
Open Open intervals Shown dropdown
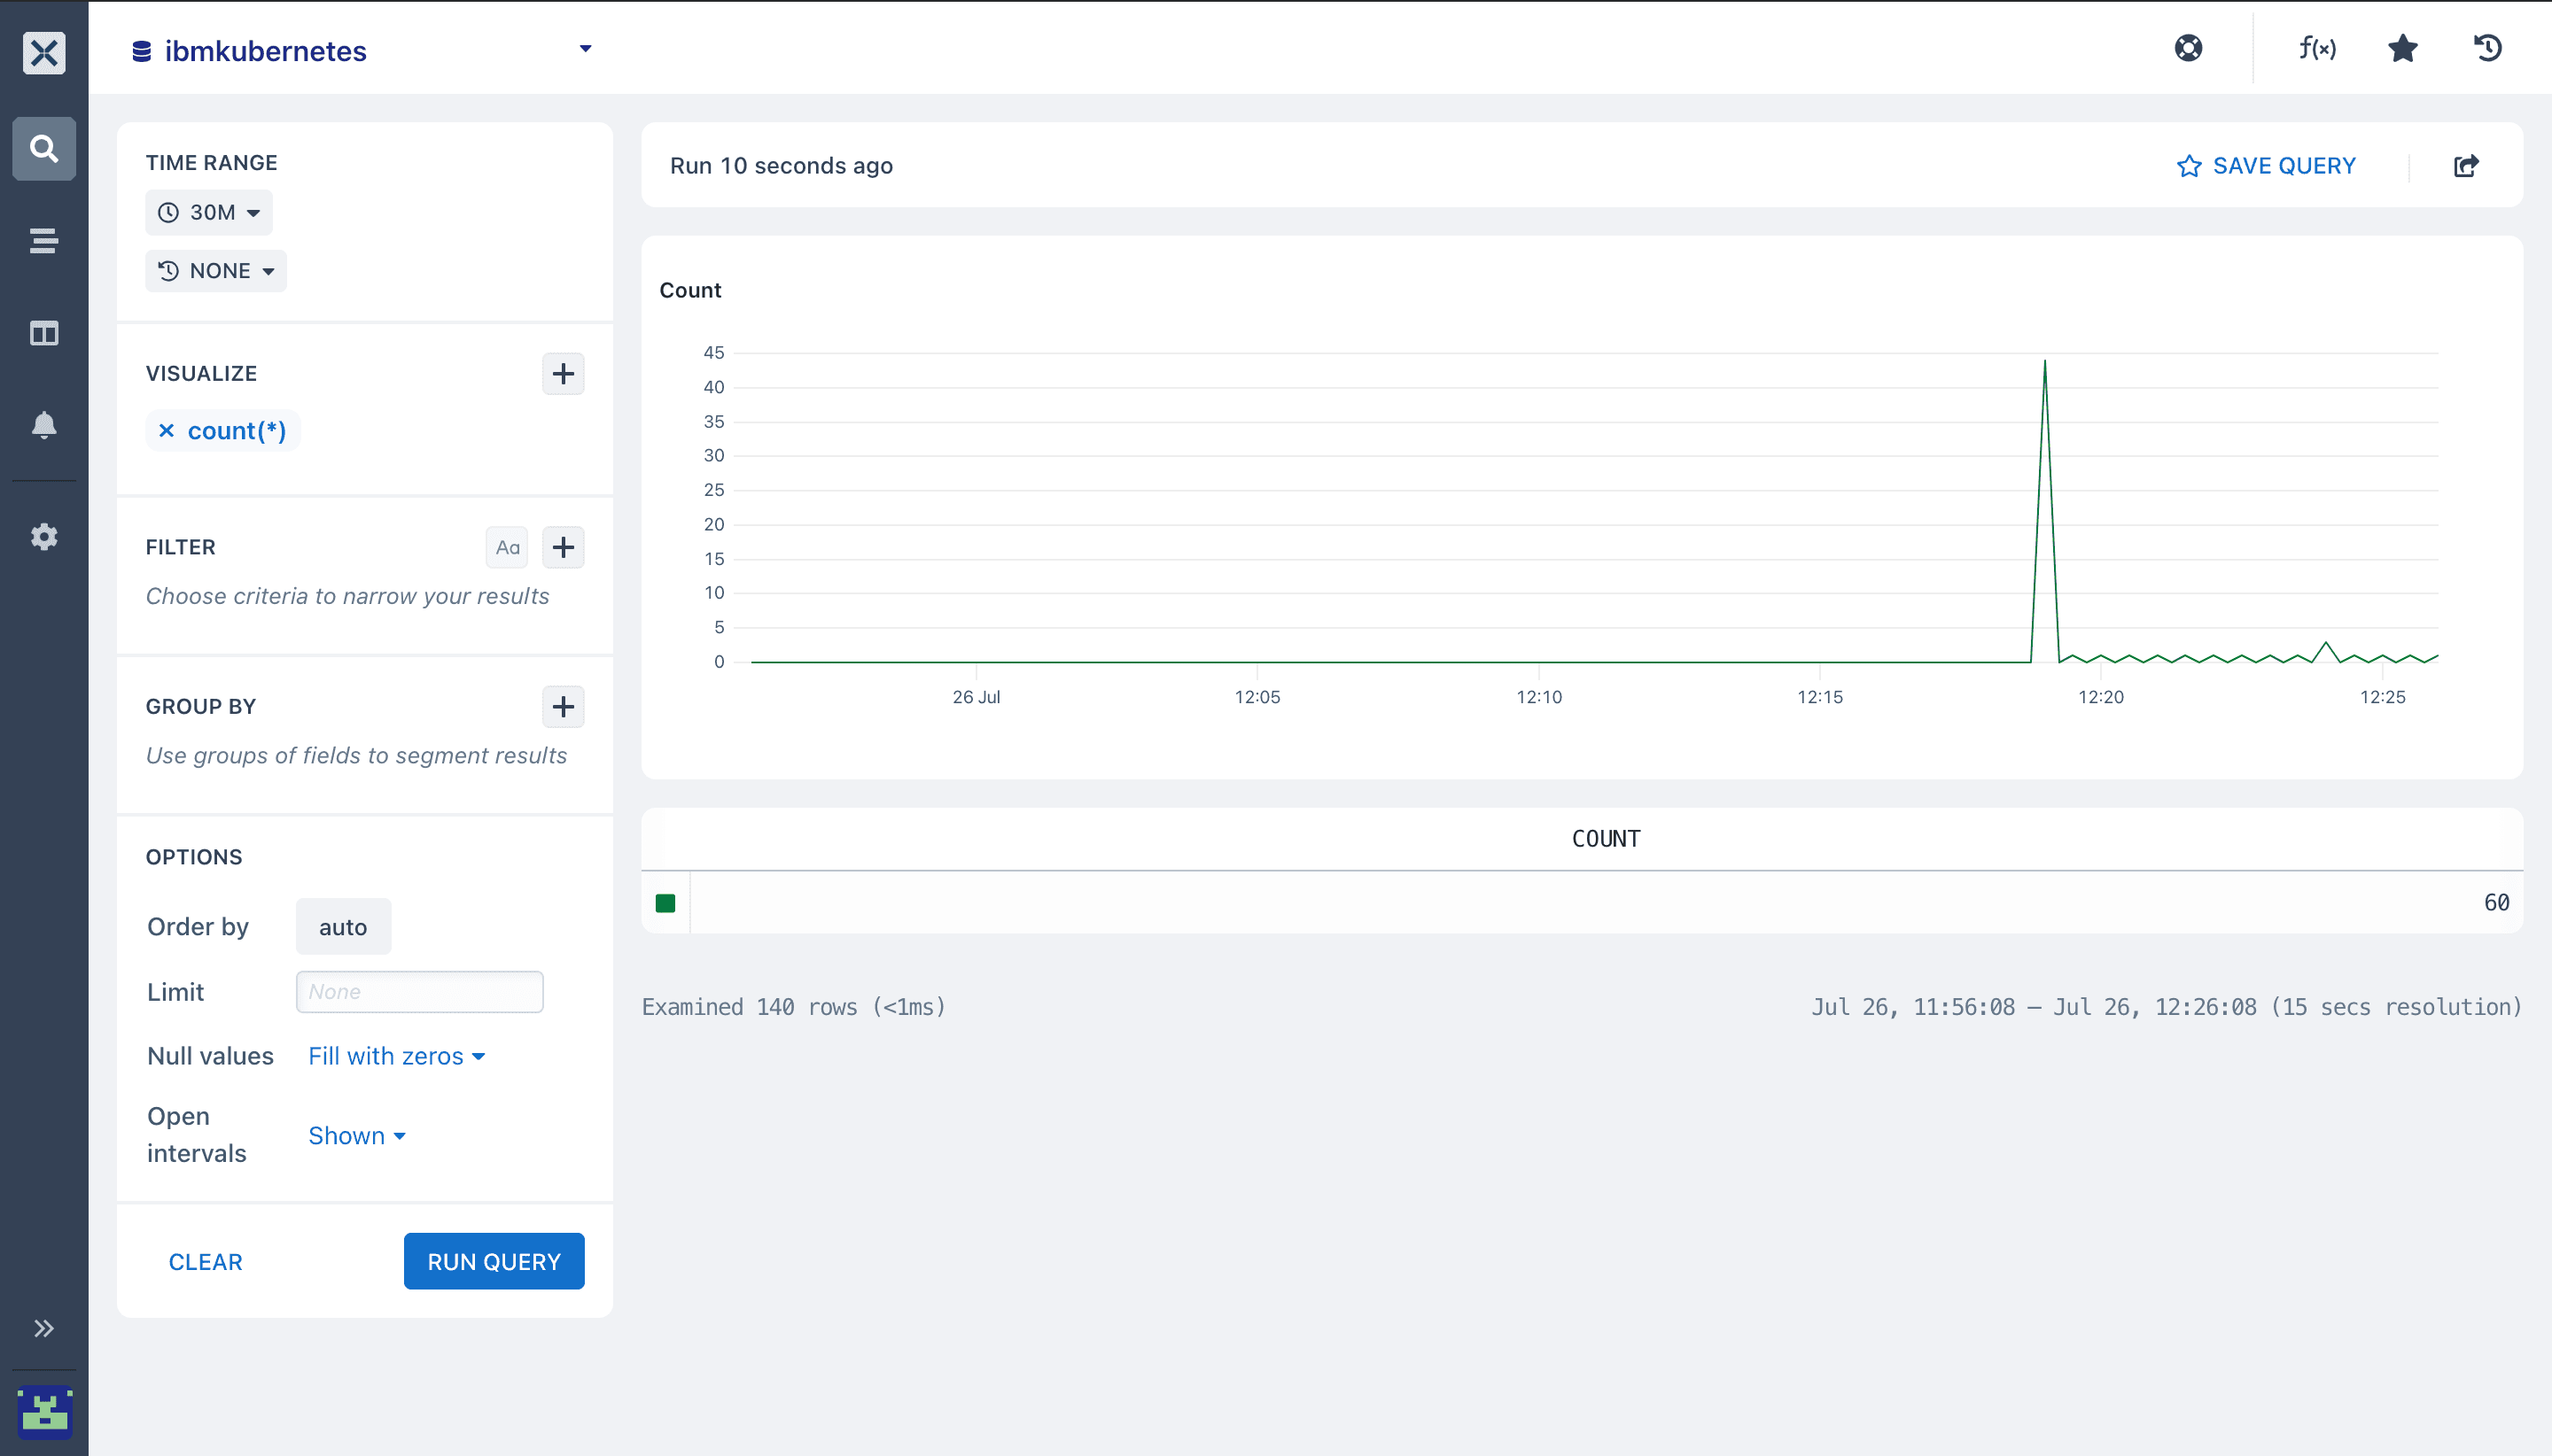[x=356, y=1136]
